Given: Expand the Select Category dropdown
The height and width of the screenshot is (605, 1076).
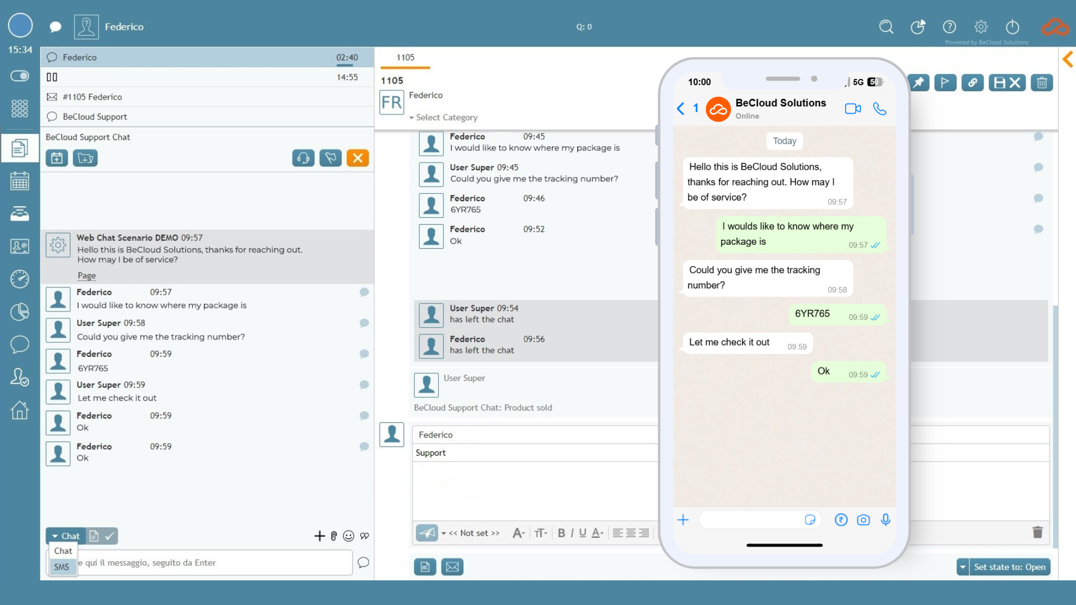Looking at the screenshot, I should click(x=443, y=118).
